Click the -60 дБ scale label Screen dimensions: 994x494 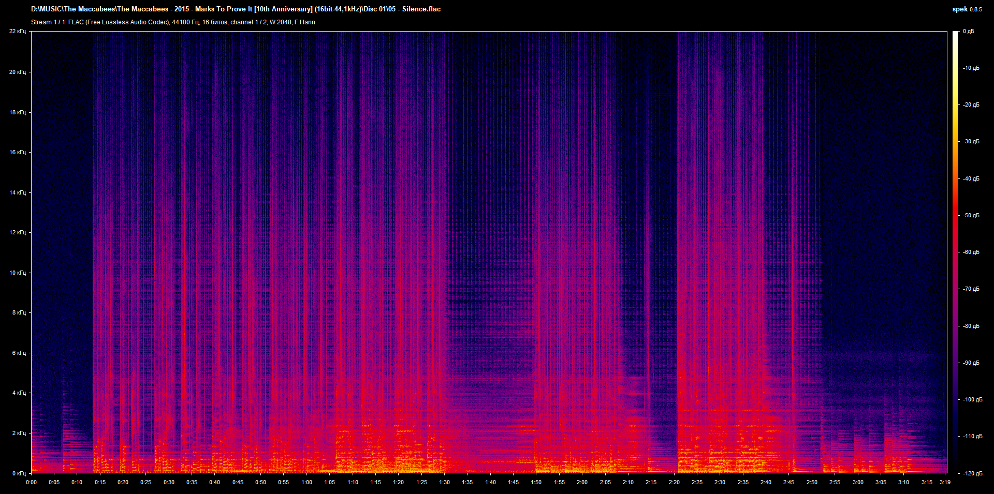point(970,252)
